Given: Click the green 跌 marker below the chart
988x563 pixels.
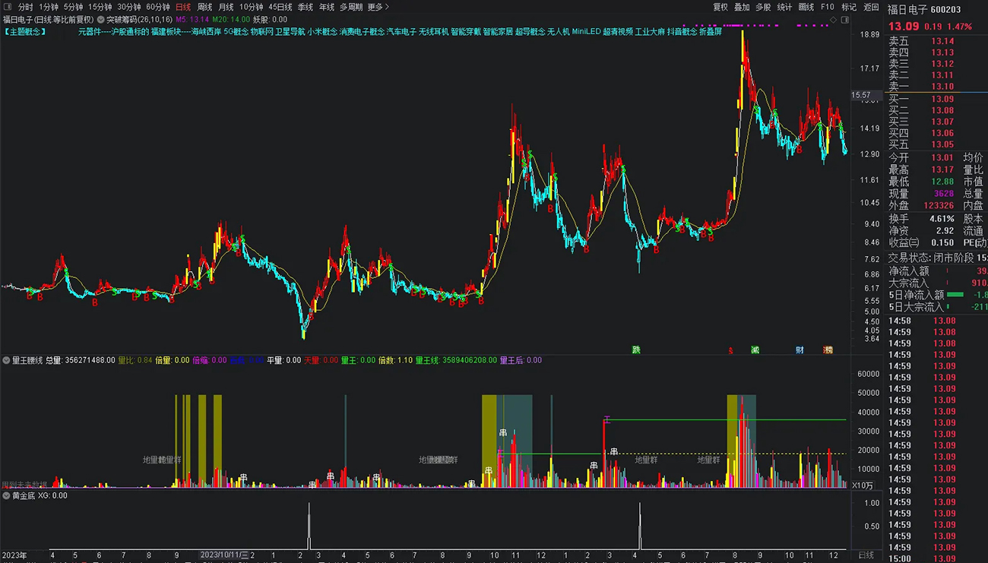Looking at the screenshot, I should click(x=636, y=350).
